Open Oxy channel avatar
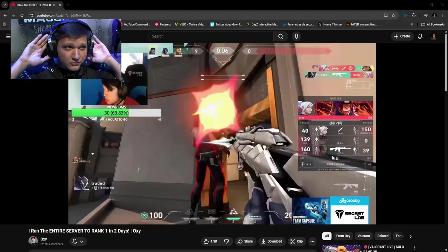448x252 pixels. click(x=33, y=241)
